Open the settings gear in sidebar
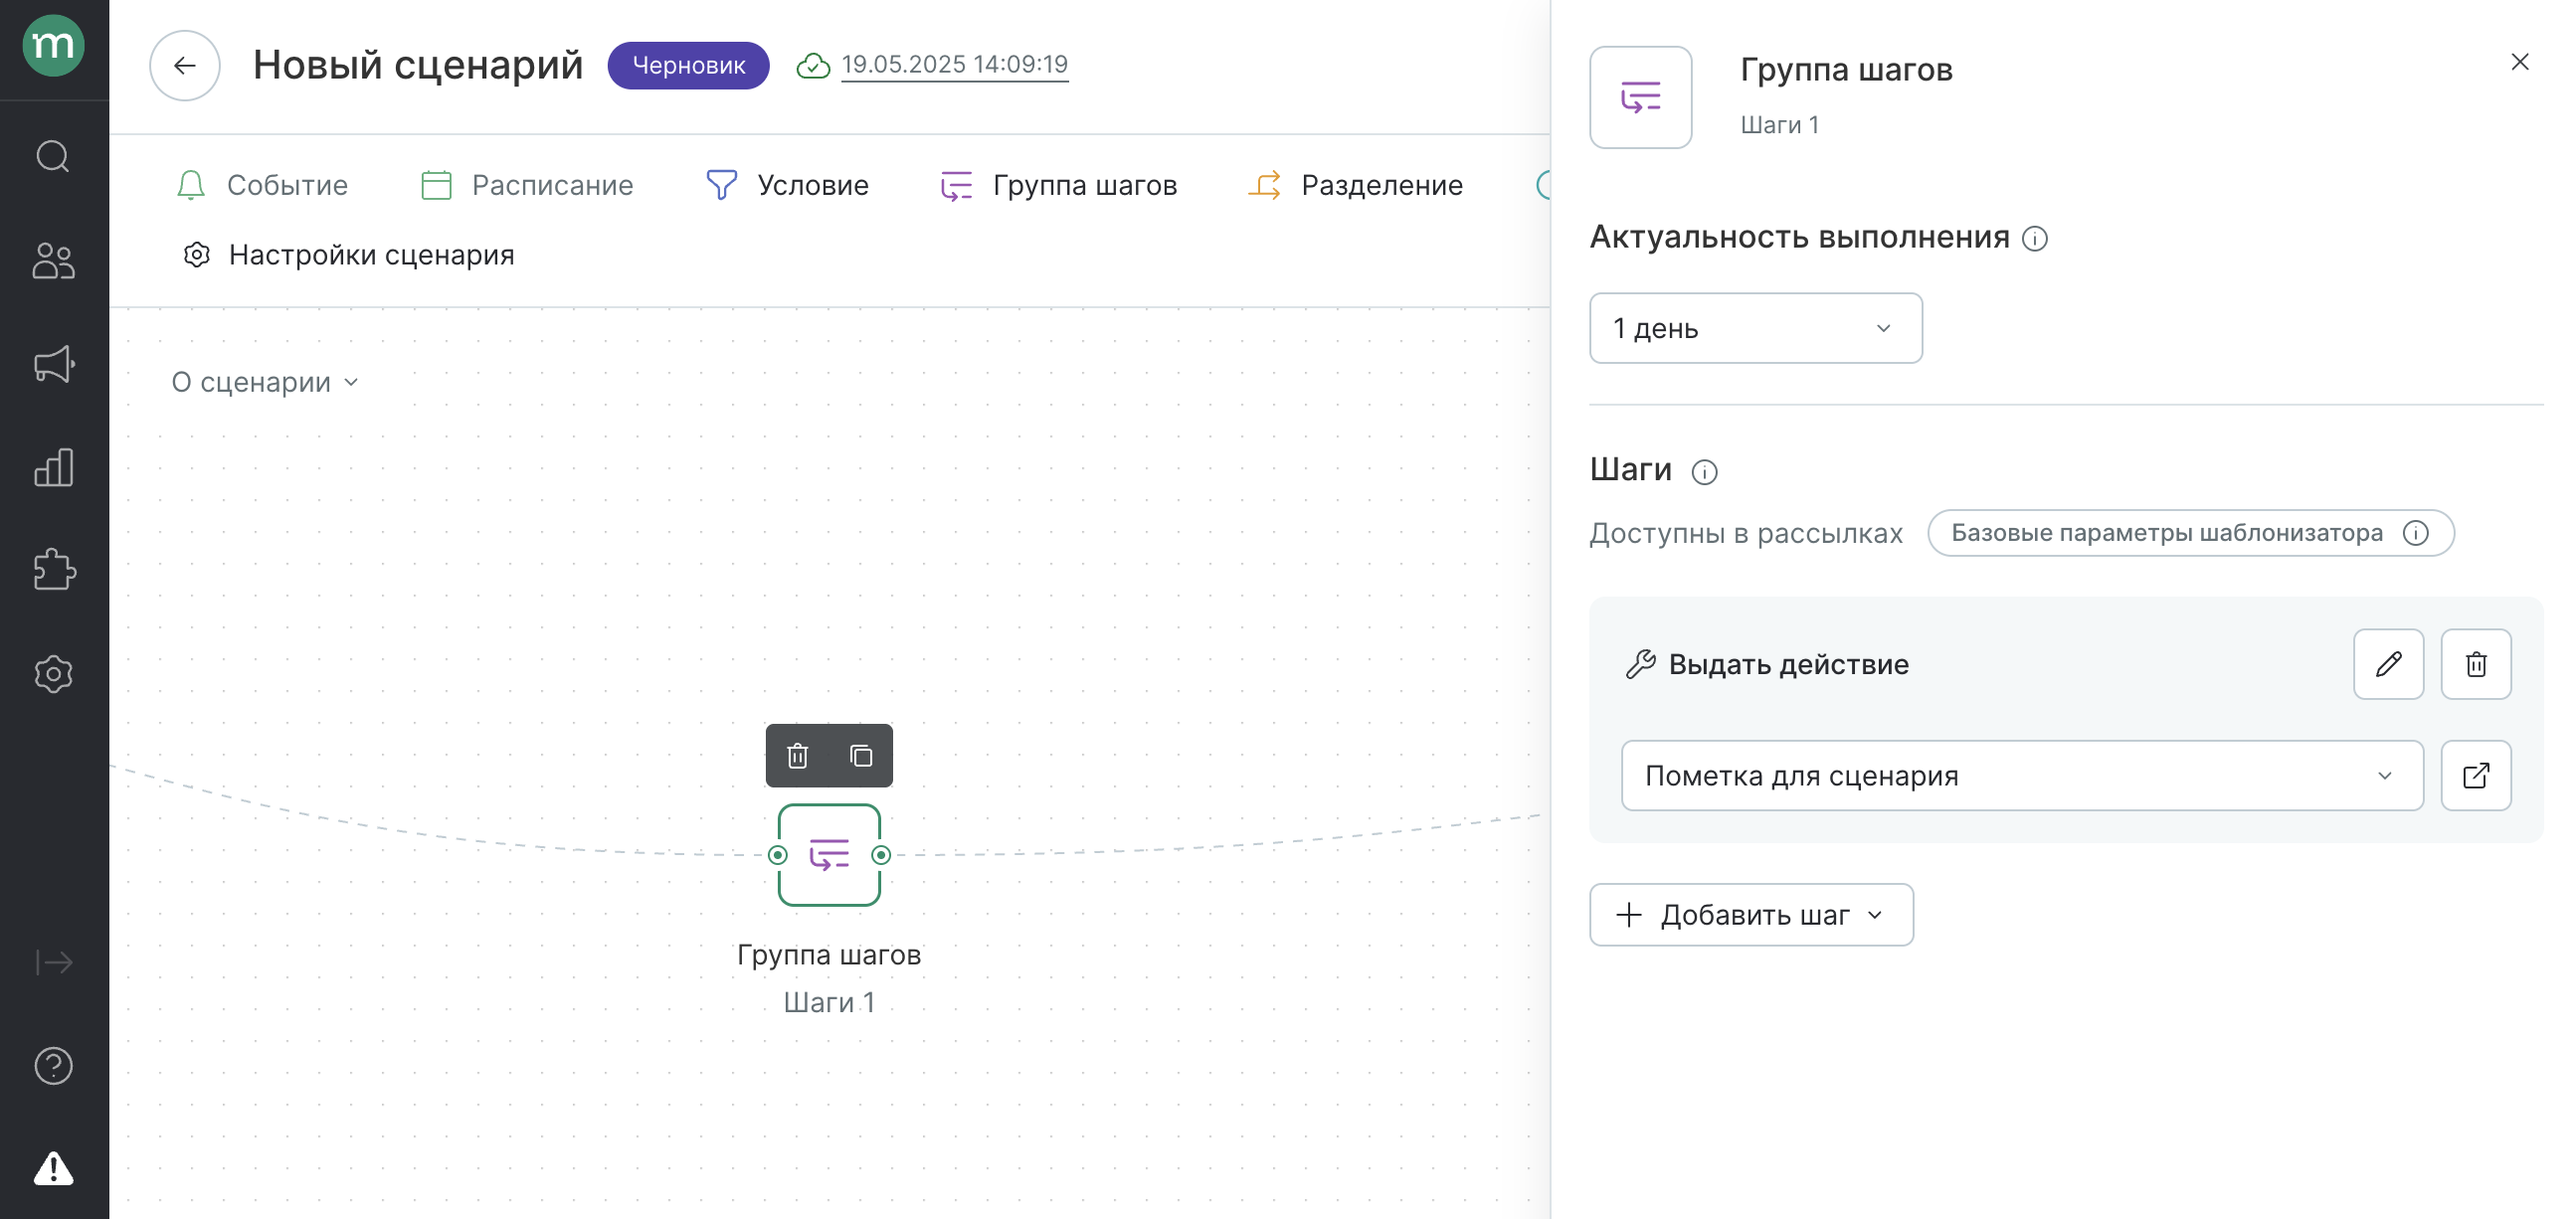 [53, 674]
